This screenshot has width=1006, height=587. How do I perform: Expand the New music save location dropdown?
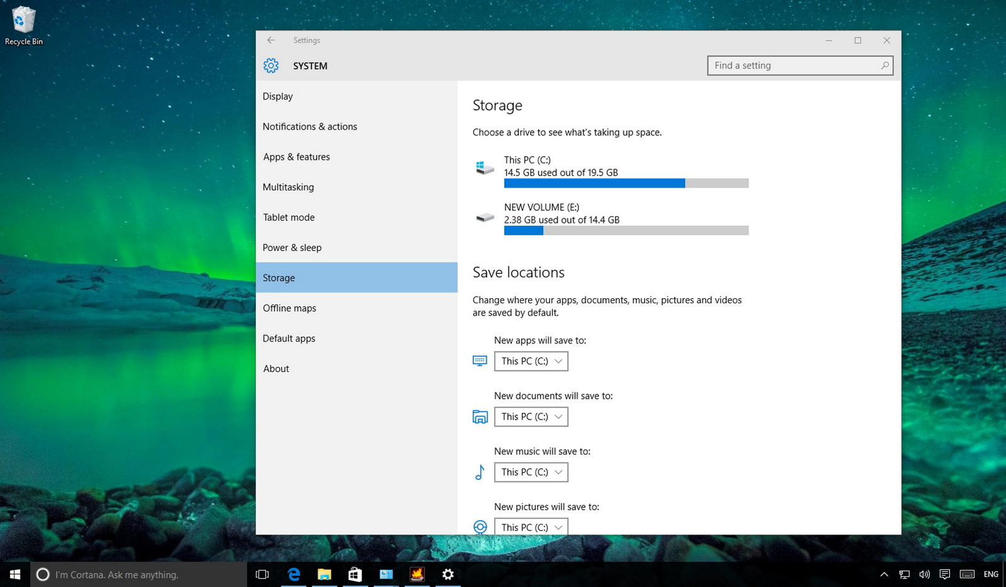tap(531, 472)
